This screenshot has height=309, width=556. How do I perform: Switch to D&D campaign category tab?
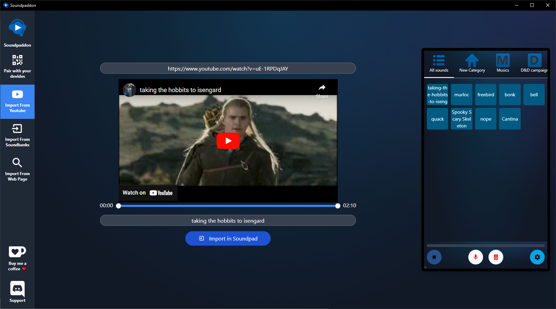tap(534, 63)
